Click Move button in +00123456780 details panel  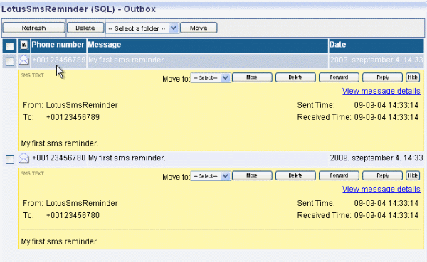tap(252, 175)
